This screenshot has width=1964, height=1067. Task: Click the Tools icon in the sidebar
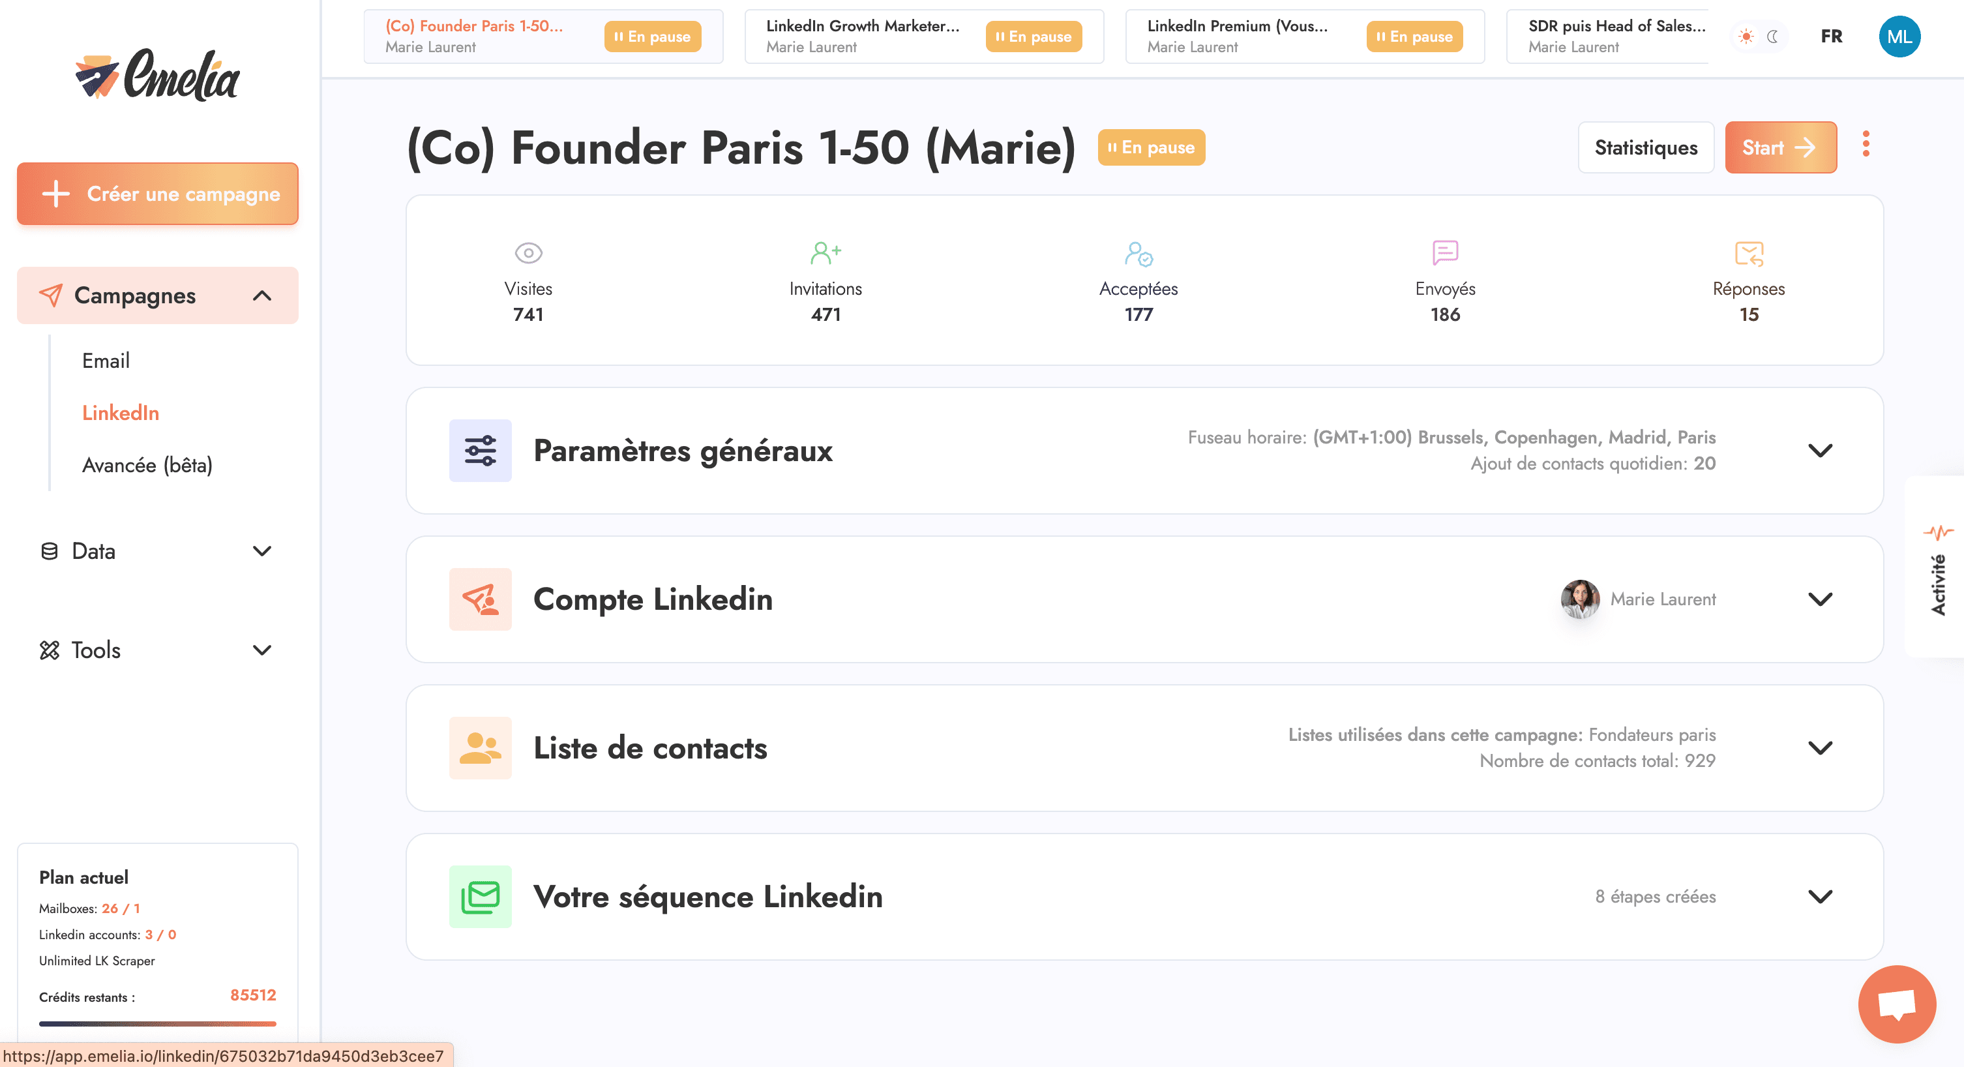(x=50, y=650)
